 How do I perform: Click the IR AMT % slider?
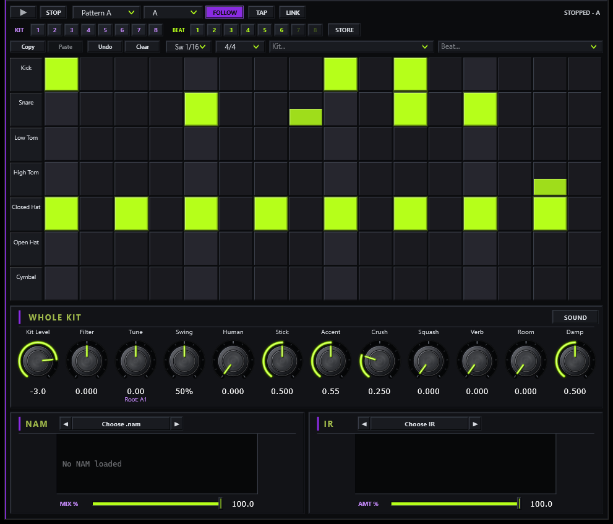point(455,504)
